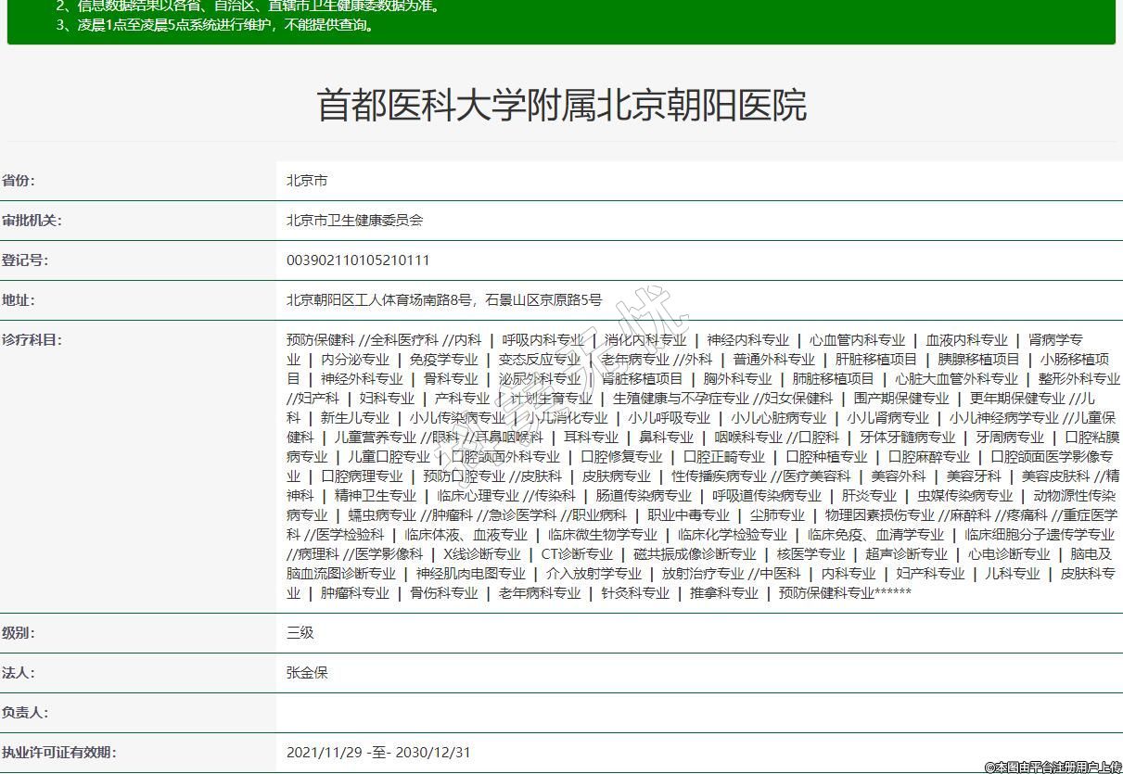
Task: Click the 执业许可证有效期 field label
Action: click(58, 753)
